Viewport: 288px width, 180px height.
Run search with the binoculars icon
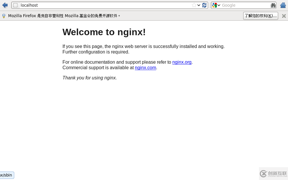(x=273, y=5)
